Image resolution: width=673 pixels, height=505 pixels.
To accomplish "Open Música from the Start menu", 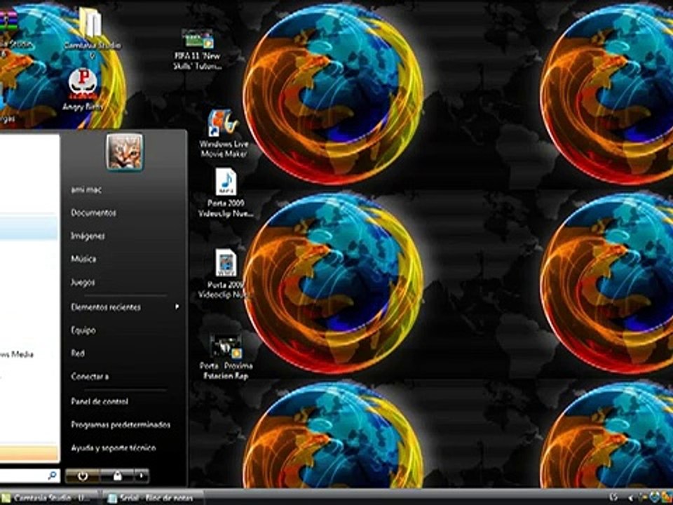I will (83, 259).
